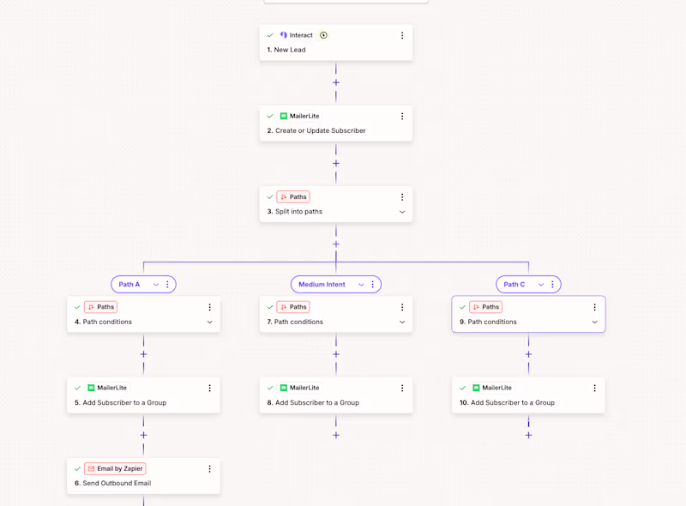
Task: Open the Path C three-dot menu
Action: pyautogui.click(x=552, y=285)
